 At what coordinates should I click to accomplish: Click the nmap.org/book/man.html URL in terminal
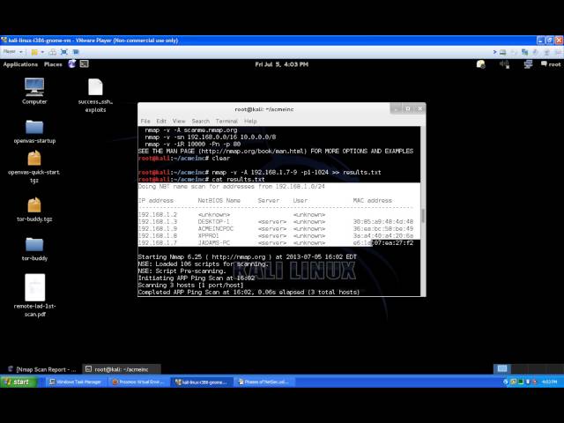coord(252,151)
